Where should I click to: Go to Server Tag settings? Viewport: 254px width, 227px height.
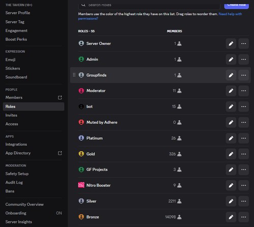tap(15, 22)
